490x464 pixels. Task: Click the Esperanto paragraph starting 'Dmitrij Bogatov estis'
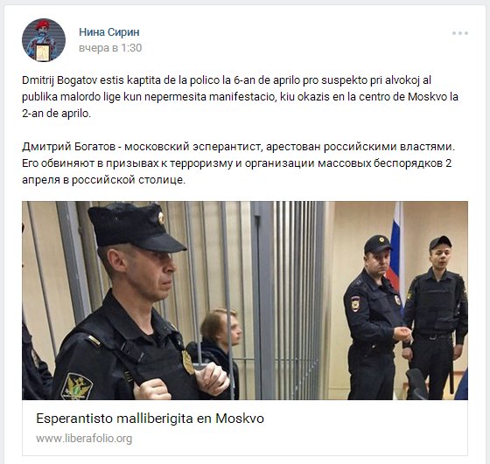coord(240,97)
